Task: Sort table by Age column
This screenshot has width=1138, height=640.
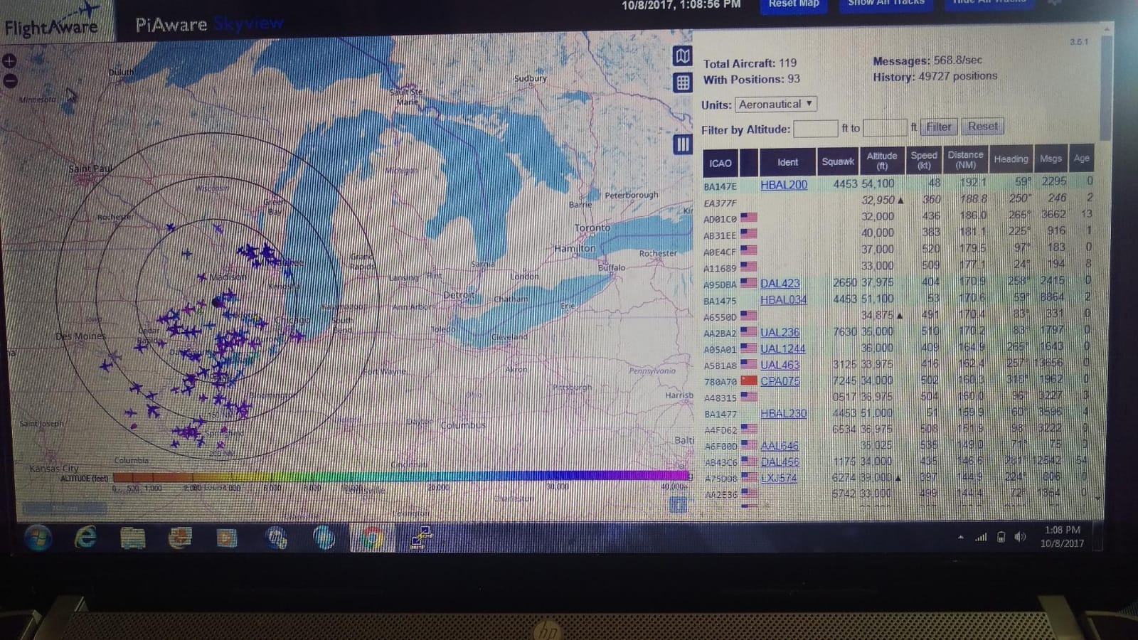Action: click(x=1081, y=158)
